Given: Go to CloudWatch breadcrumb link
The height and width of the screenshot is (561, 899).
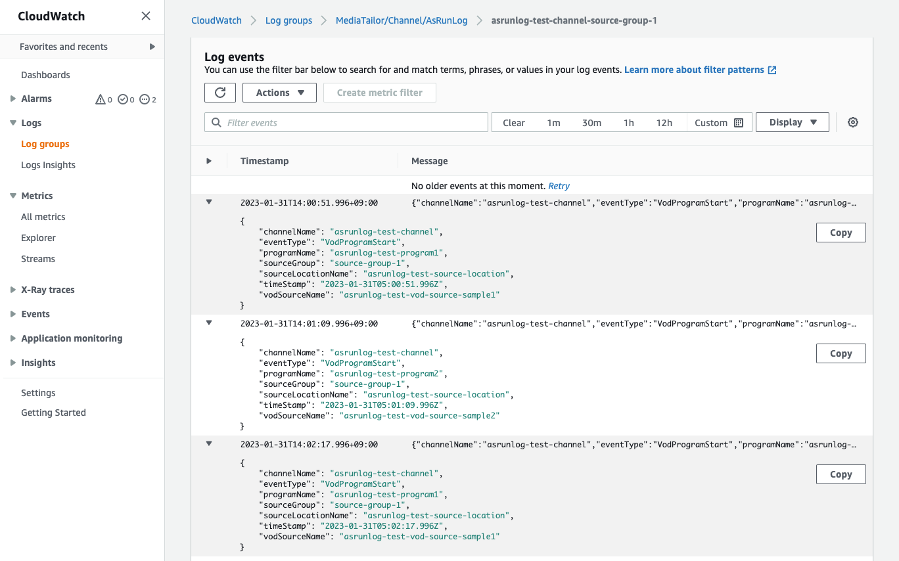Looking at the screenshot, I should [x=216, y=20].
